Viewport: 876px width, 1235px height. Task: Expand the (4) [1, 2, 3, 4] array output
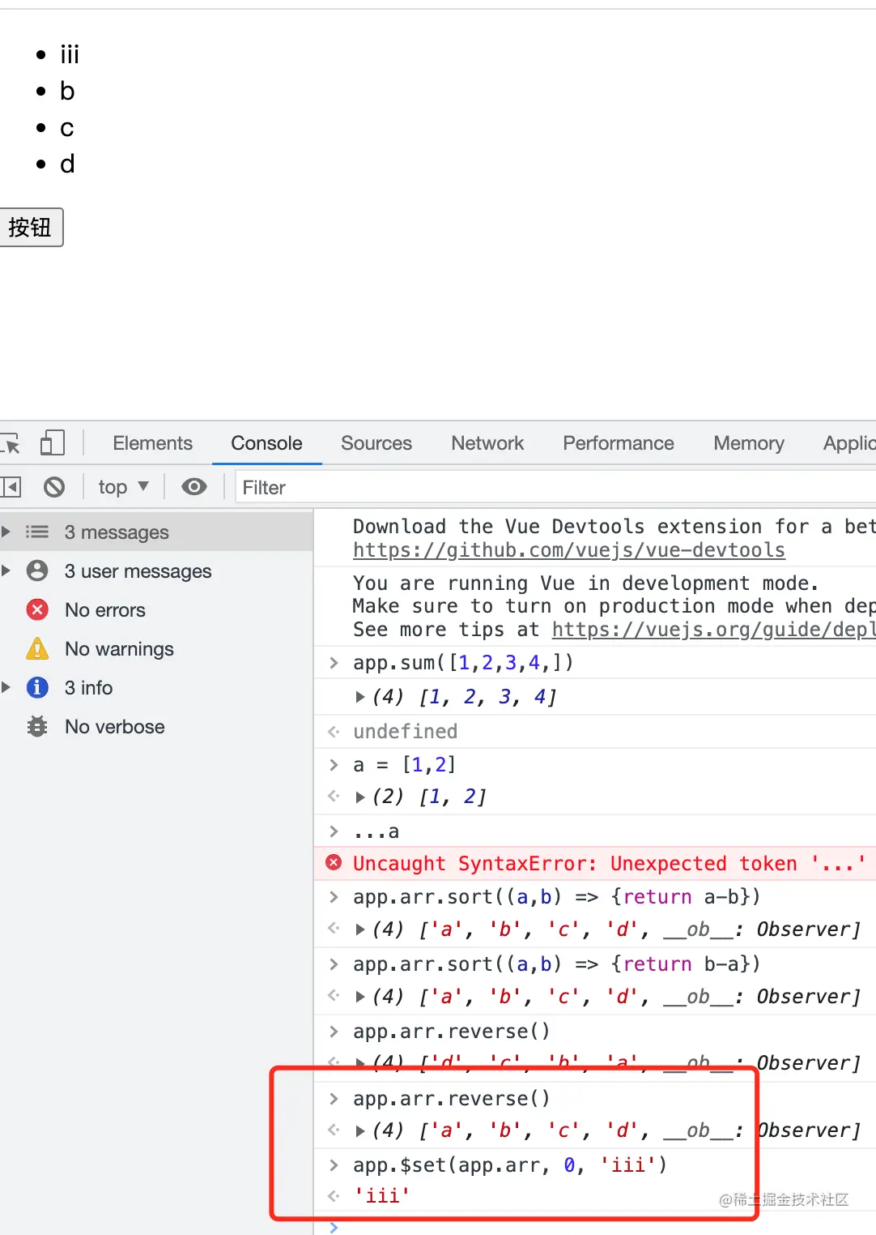point(360,697)
